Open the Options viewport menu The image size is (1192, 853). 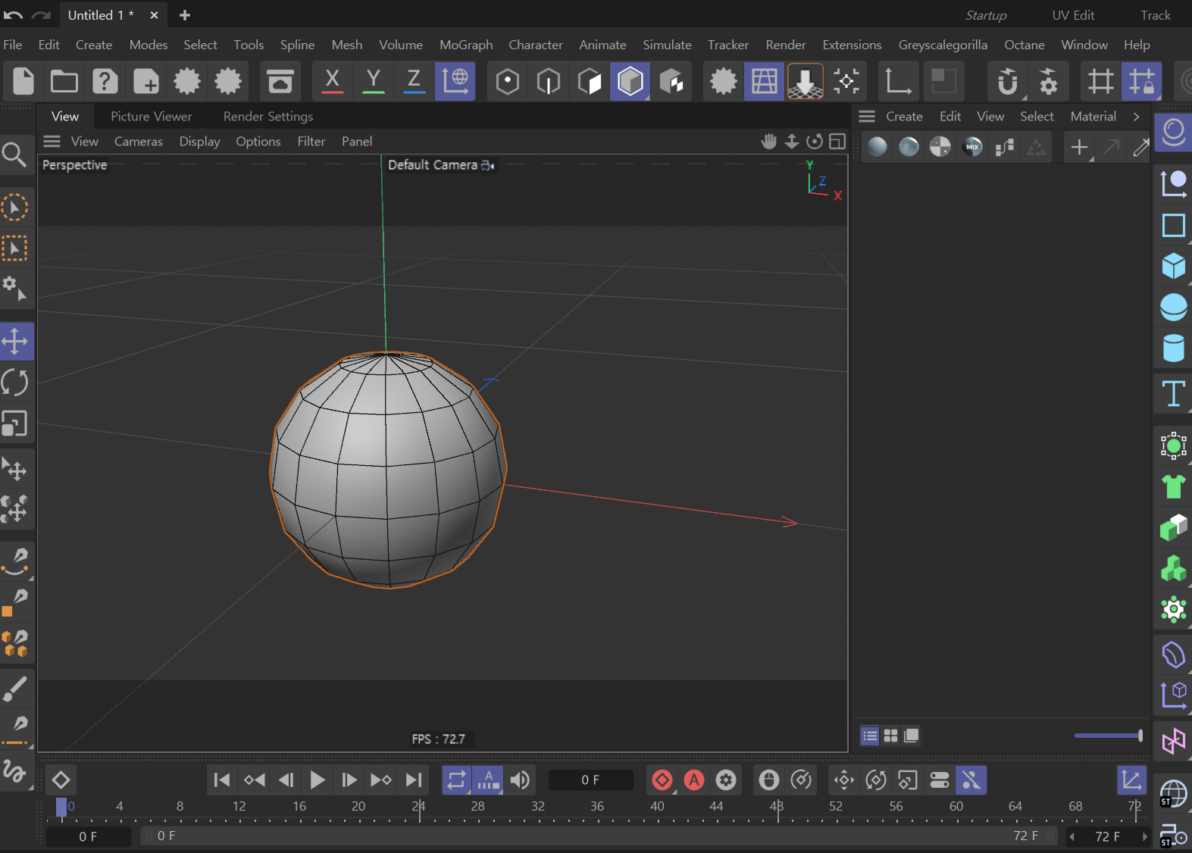(x=258, y=141)
